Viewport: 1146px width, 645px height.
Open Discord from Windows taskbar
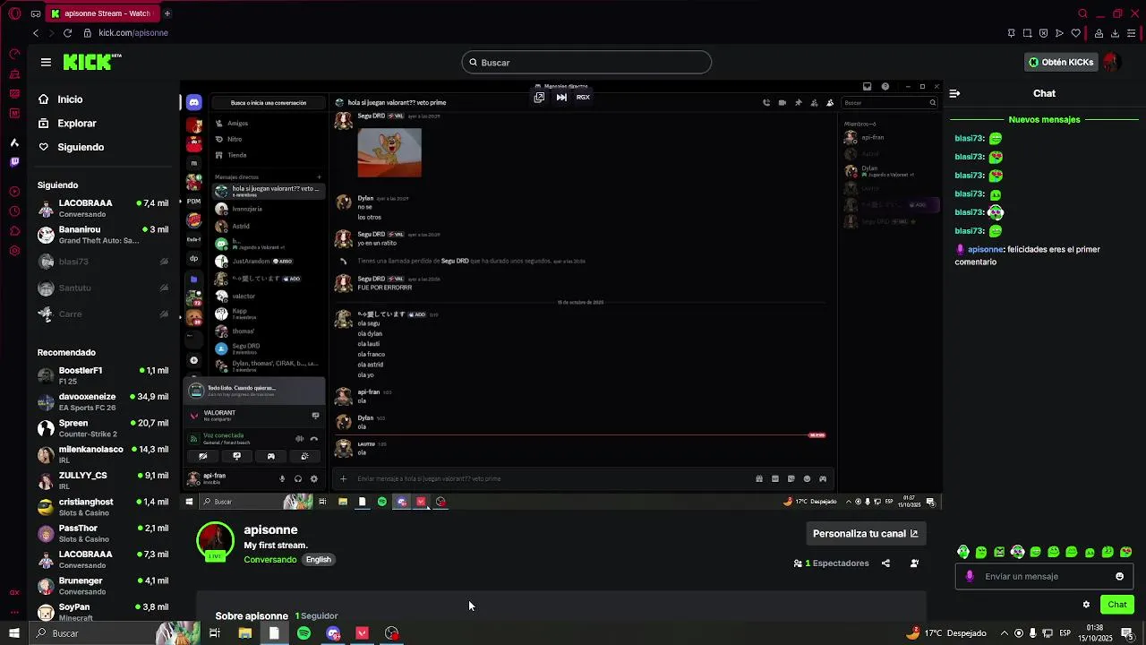click(333, 633)
